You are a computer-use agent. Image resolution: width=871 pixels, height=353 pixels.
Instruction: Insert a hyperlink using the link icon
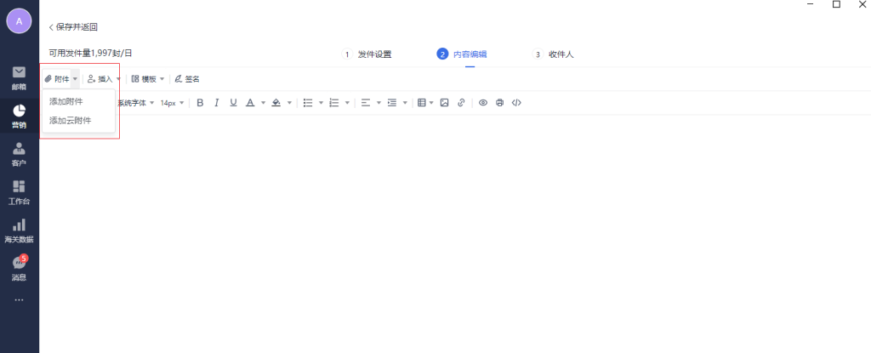tap(461, 103)
